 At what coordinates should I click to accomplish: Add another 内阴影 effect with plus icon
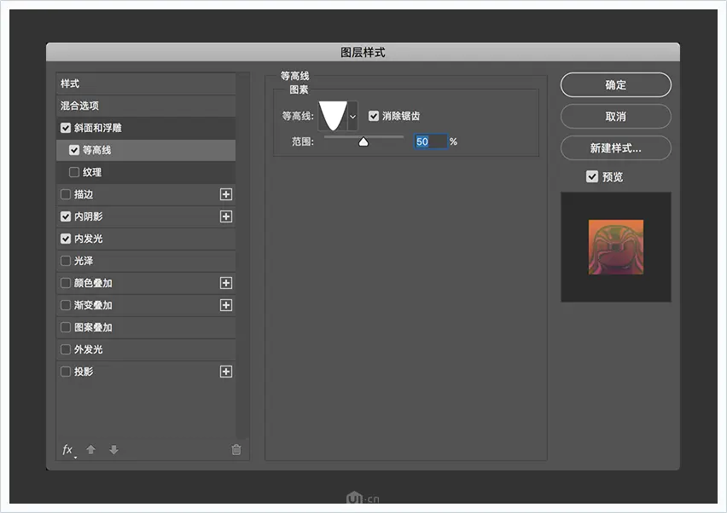(x=226, y=216)
